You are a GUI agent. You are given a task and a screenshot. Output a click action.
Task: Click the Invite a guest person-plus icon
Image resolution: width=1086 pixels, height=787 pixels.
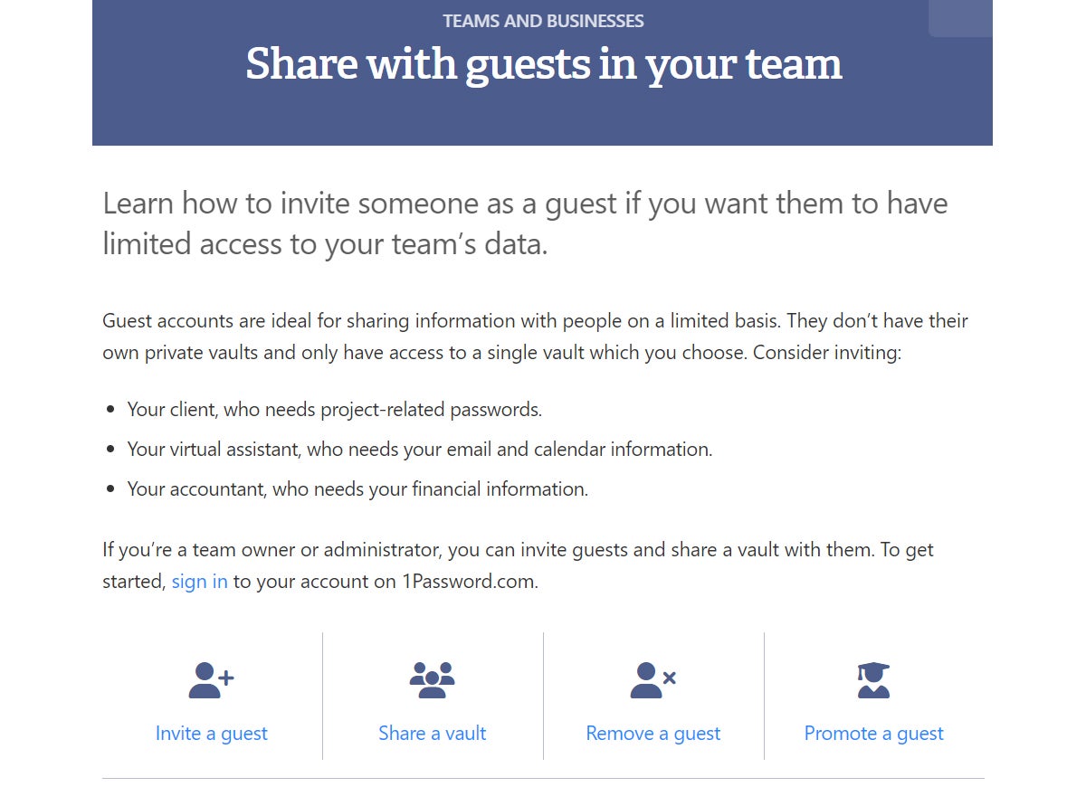coord(211,680)
